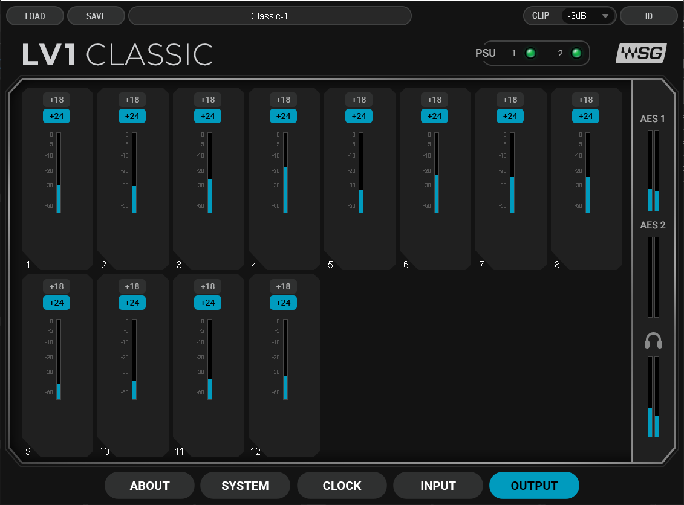Set output 3 to +18
The height and width of the screenshot is (505, 684).
(x=207, y=100)
